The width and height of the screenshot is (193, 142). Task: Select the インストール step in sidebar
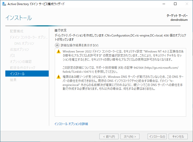27,74
